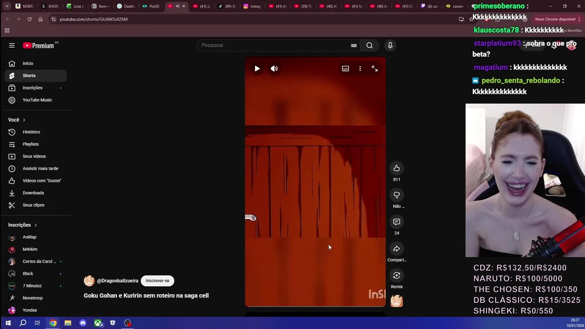Expand the Você section

[x=16, y=120]
